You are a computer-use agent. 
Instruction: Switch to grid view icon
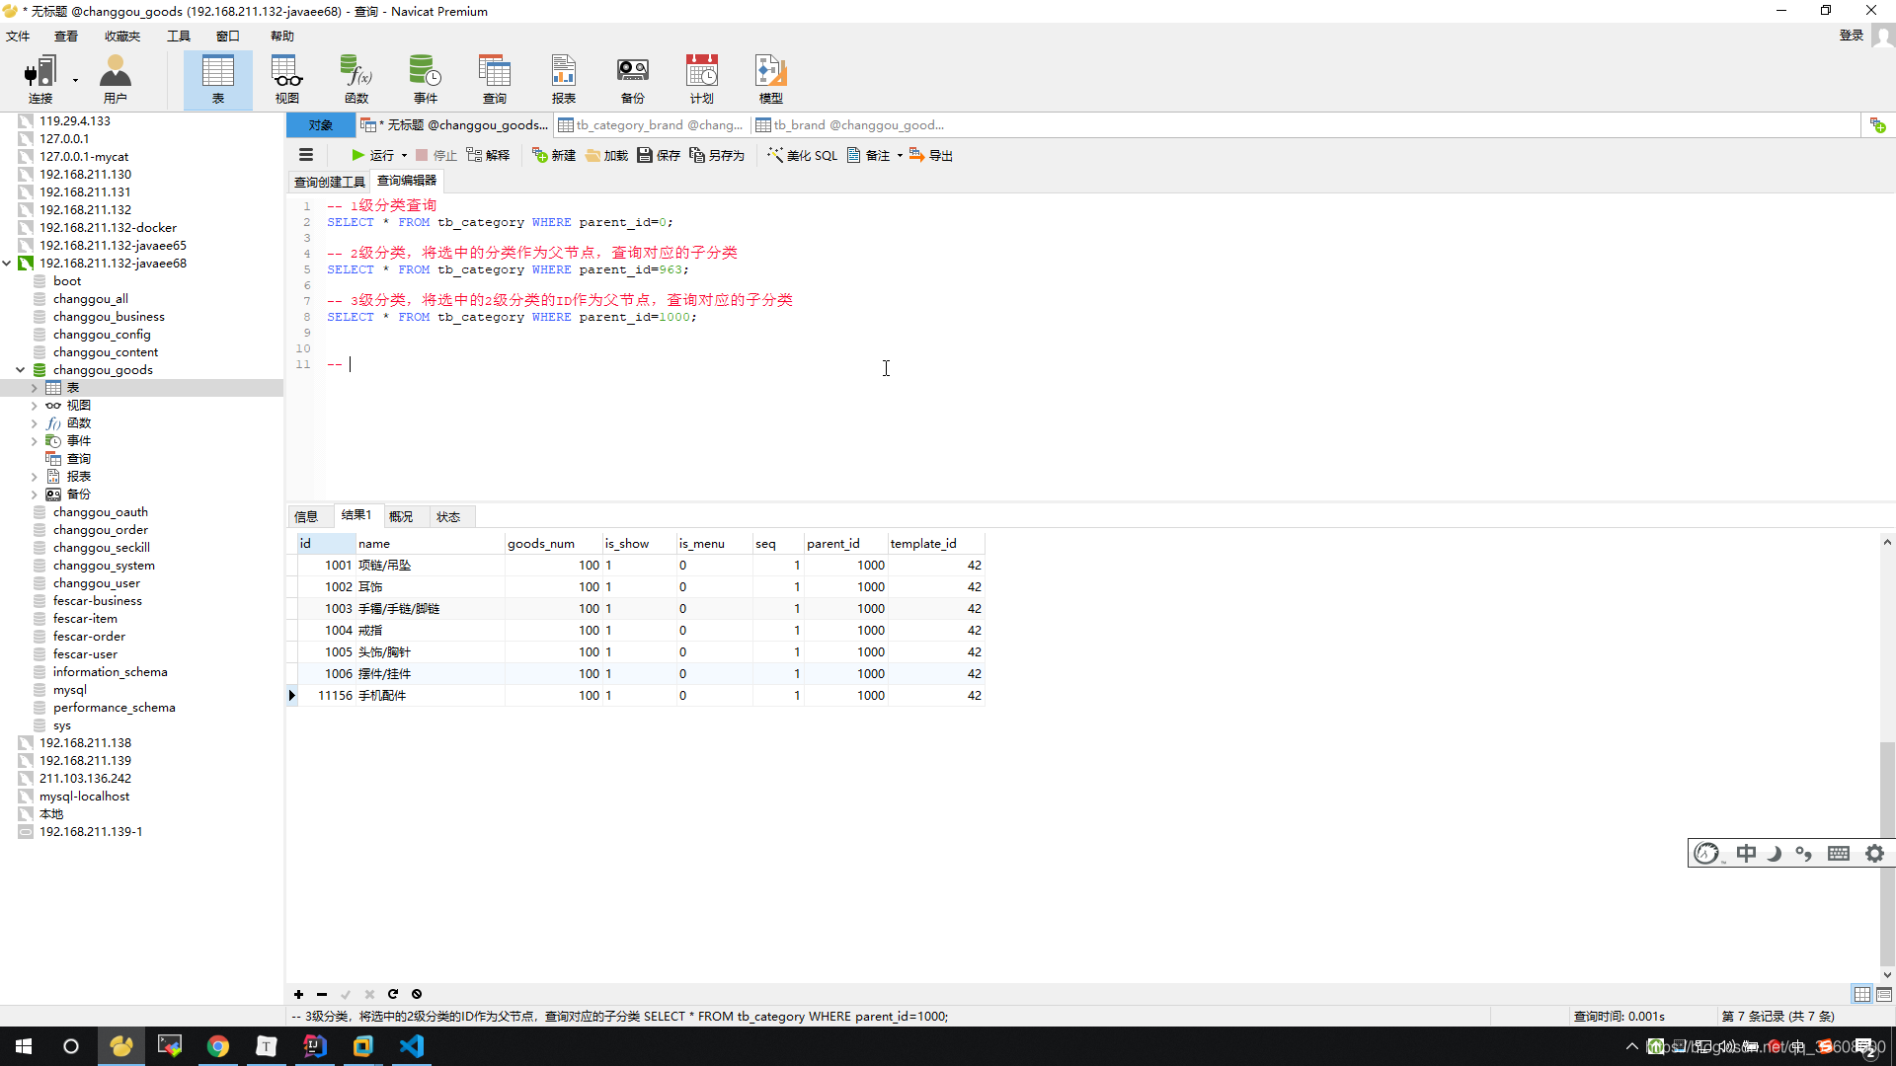click(1862, 994)
